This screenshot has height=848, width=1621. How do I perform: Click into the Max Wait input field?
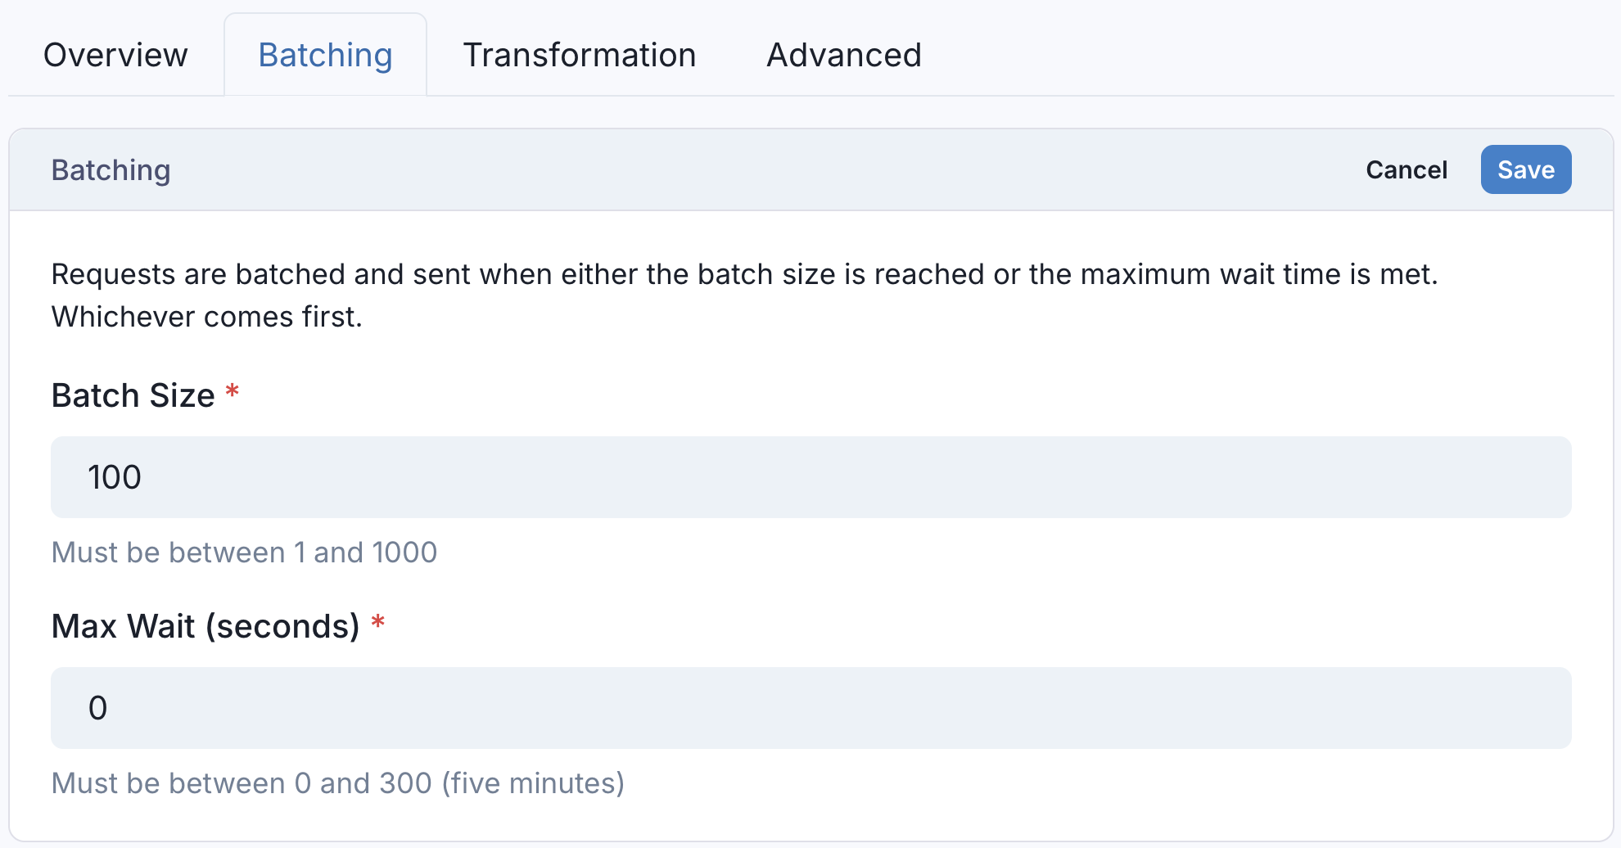click(810, 708)
